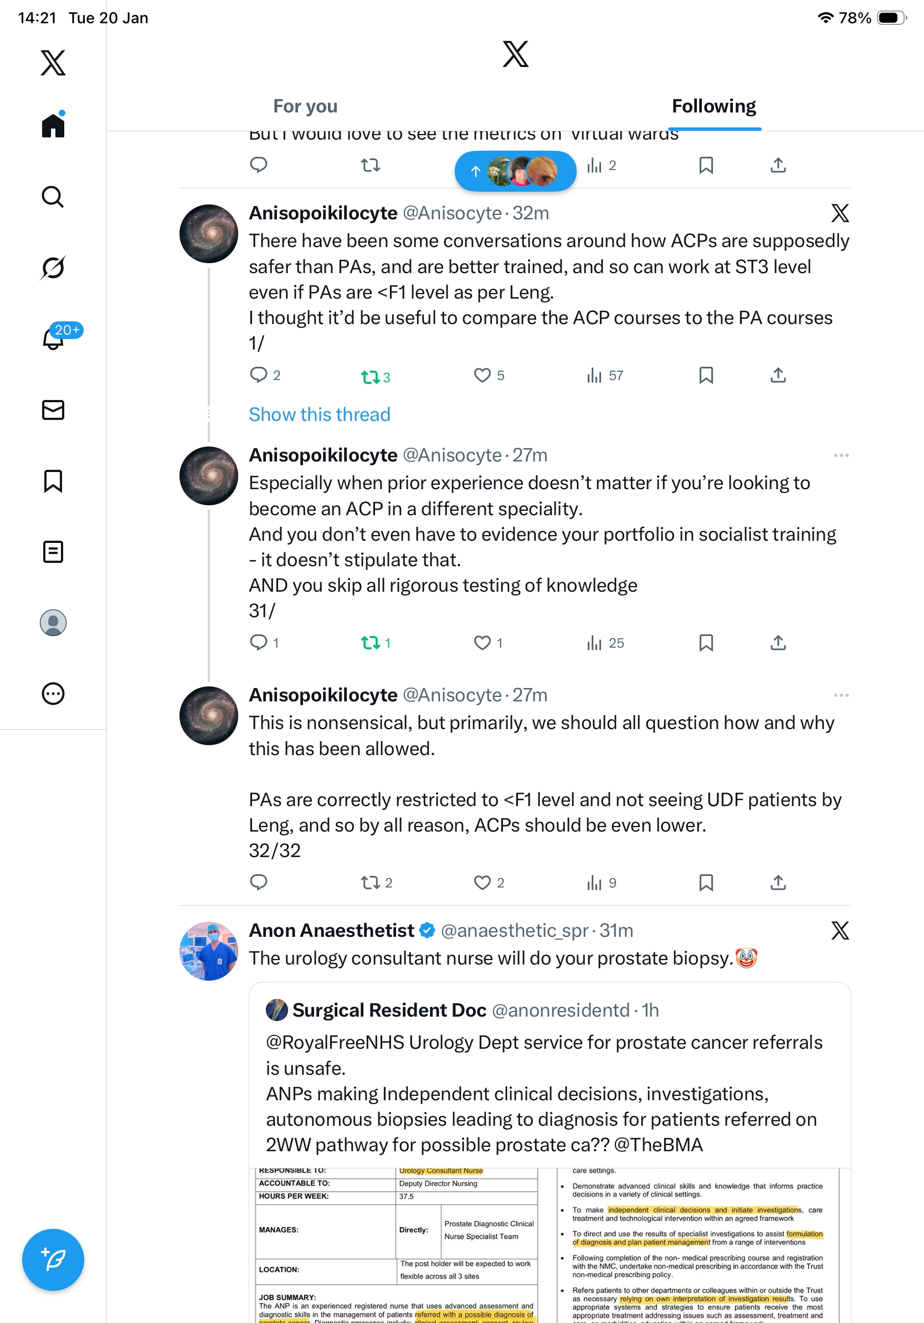
Task: Select the Following tab
Action: [713, 106]
